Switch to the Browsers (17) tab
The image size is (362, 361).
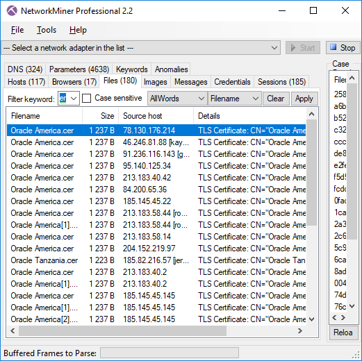click(74, 82)
